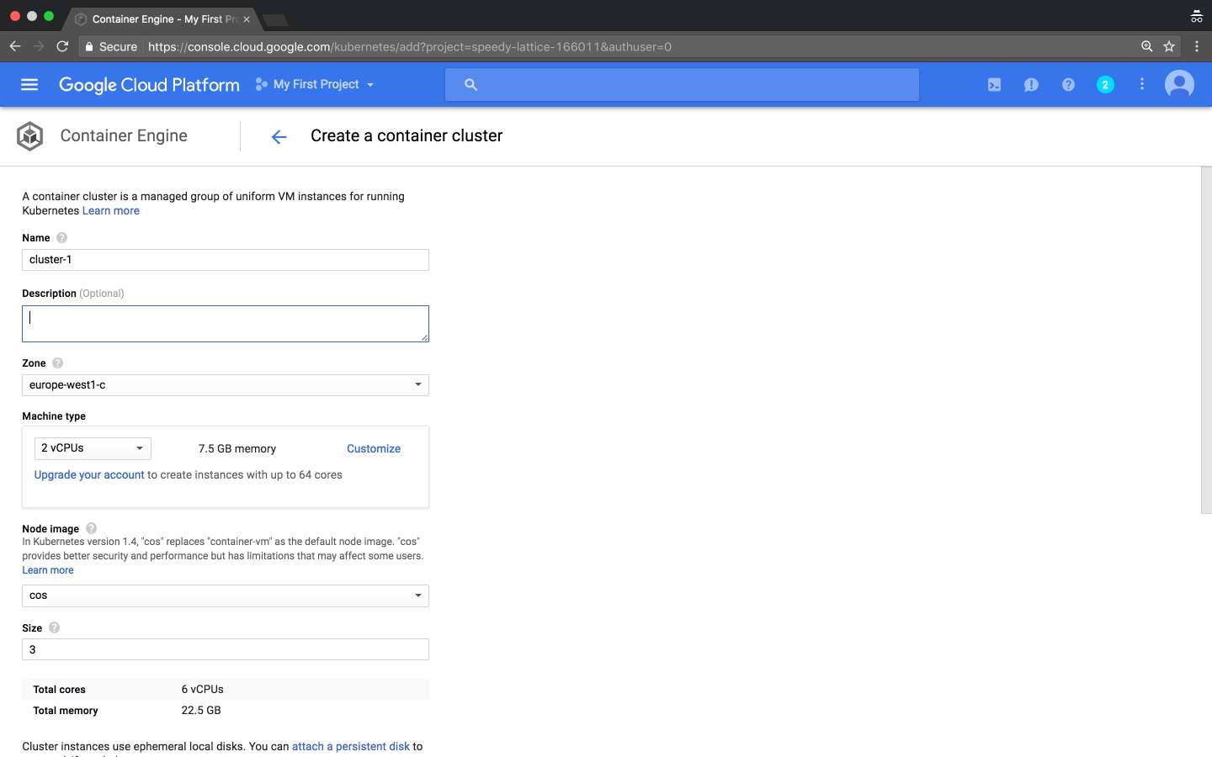The height and width of the screenshot is (757, 1212).
Task: Click the Create a container cluster heading
Action: pyautogui.click(x=407, y=136)
